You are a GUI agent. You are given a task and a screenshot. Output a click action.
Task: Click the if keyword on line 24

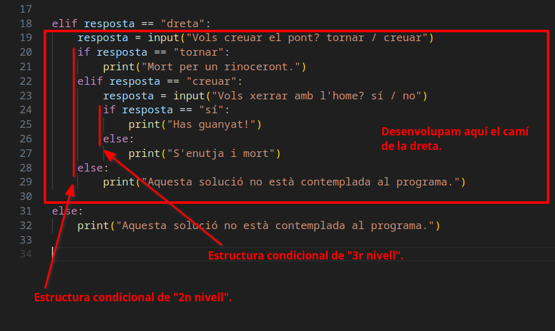pyautogui.click(x=109, y=109)
